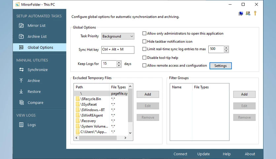The height and width of the screenshot is (159, 276).
Task: Click excluded files vertical scrollbar up arrow
Action: 130,86
